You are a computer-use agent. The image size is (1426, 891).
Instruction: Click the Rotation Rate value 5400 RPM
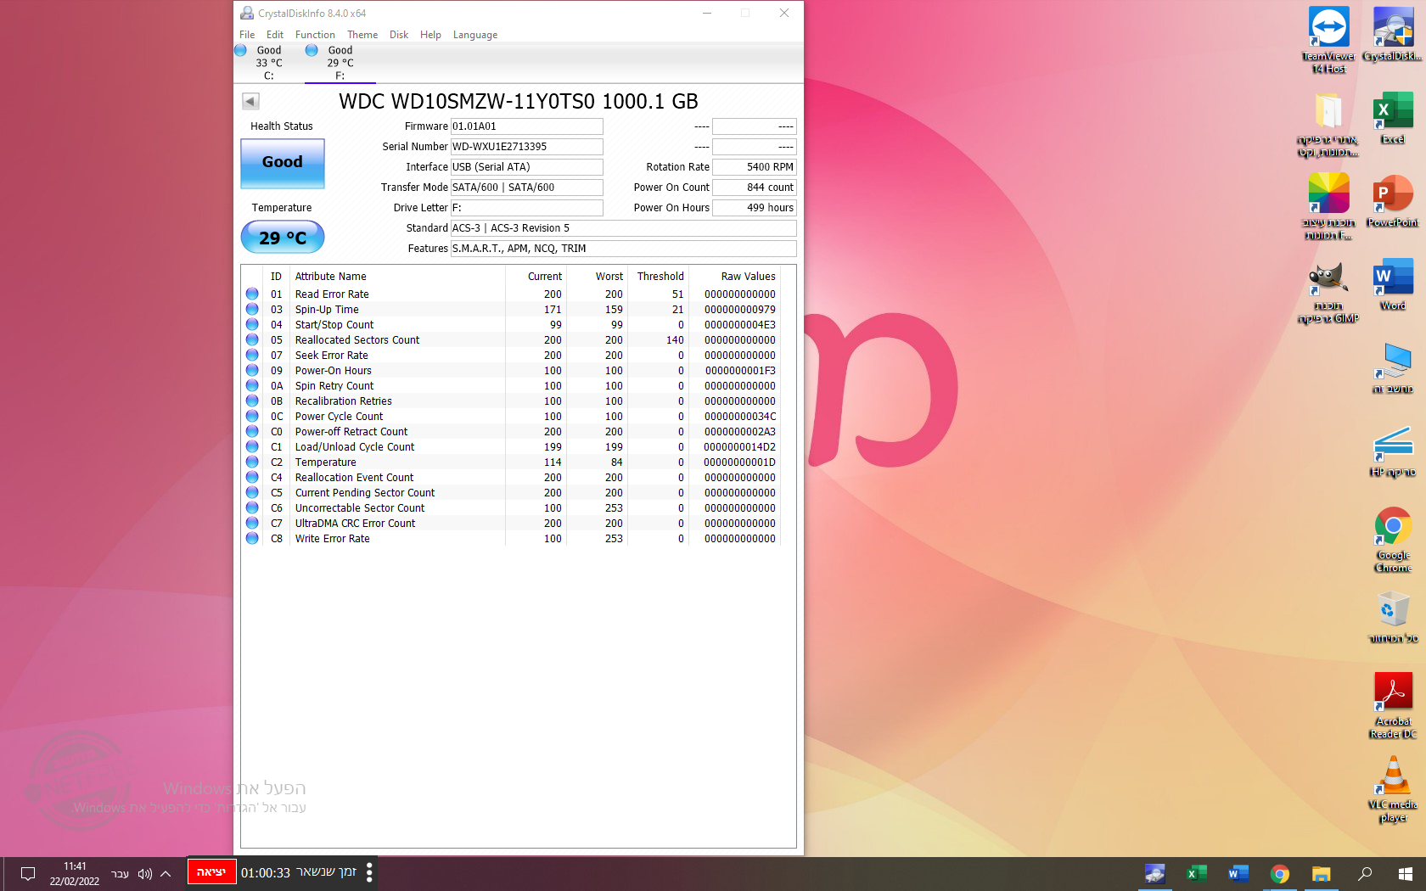click(754, 167)
